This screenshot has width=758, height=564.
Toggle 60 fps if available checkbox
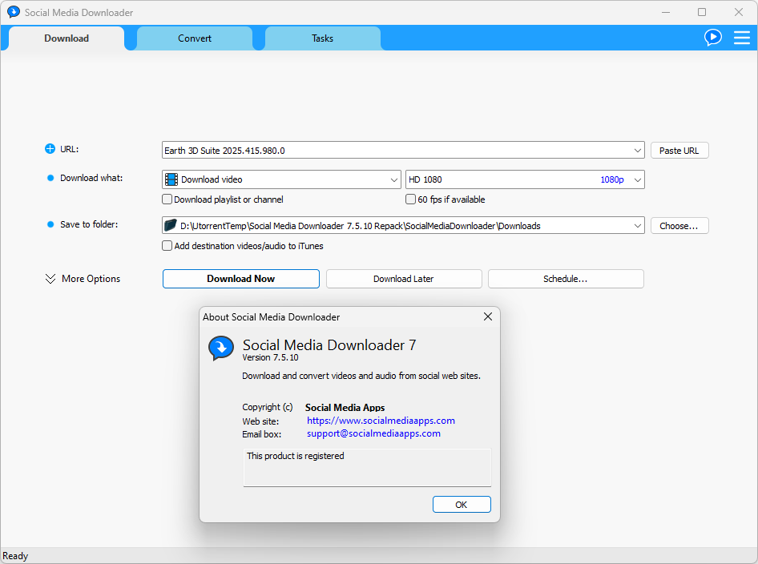410,199
